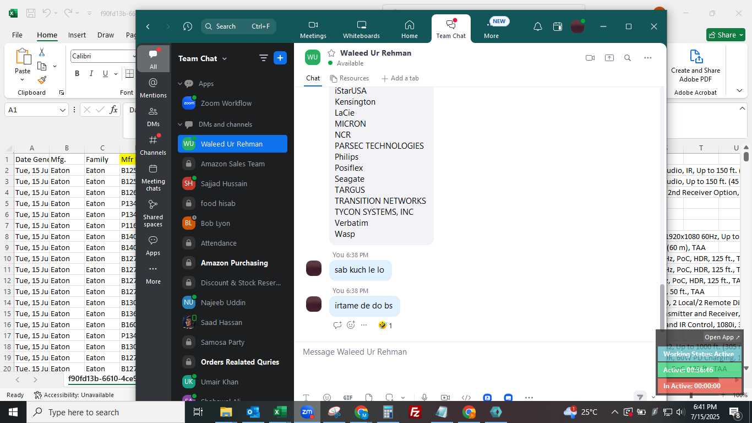Open emoji picker in message toolbar
This screenshot has height=423, width=752.
327,398
